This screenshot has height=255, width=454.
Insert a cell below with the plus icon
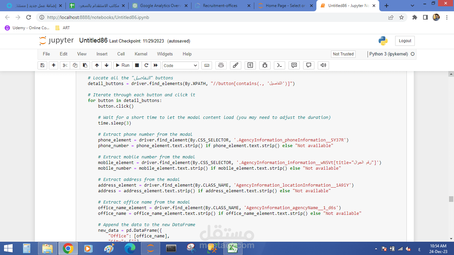coord(53,65)
